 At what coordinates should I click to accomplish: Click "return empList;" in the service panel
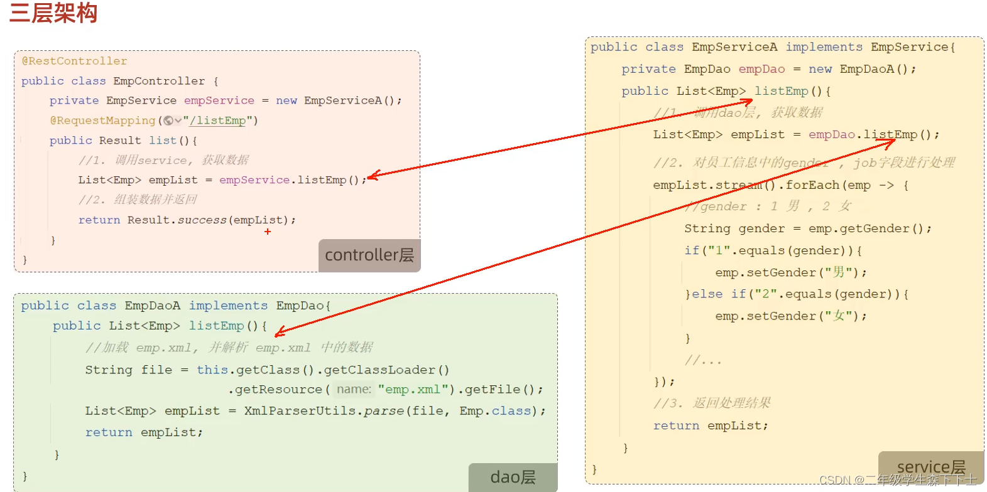pos(711,425)
